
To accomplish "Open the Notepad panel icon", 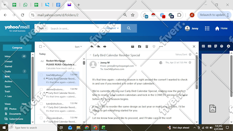I will click(x=216, y=46).
